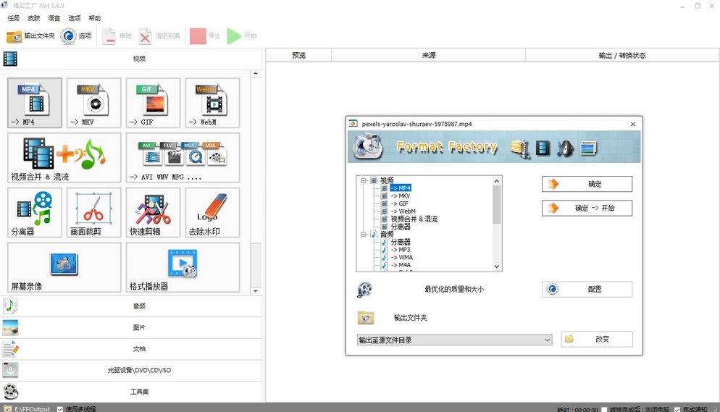Expand the 工具集 section in the left panel
This screenshot has width=720, height=412.
[x=131, y=392]
